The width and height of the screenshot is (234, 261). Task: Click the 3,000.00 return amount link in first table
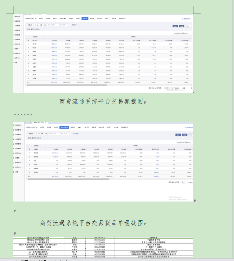[x=154, y=48]
